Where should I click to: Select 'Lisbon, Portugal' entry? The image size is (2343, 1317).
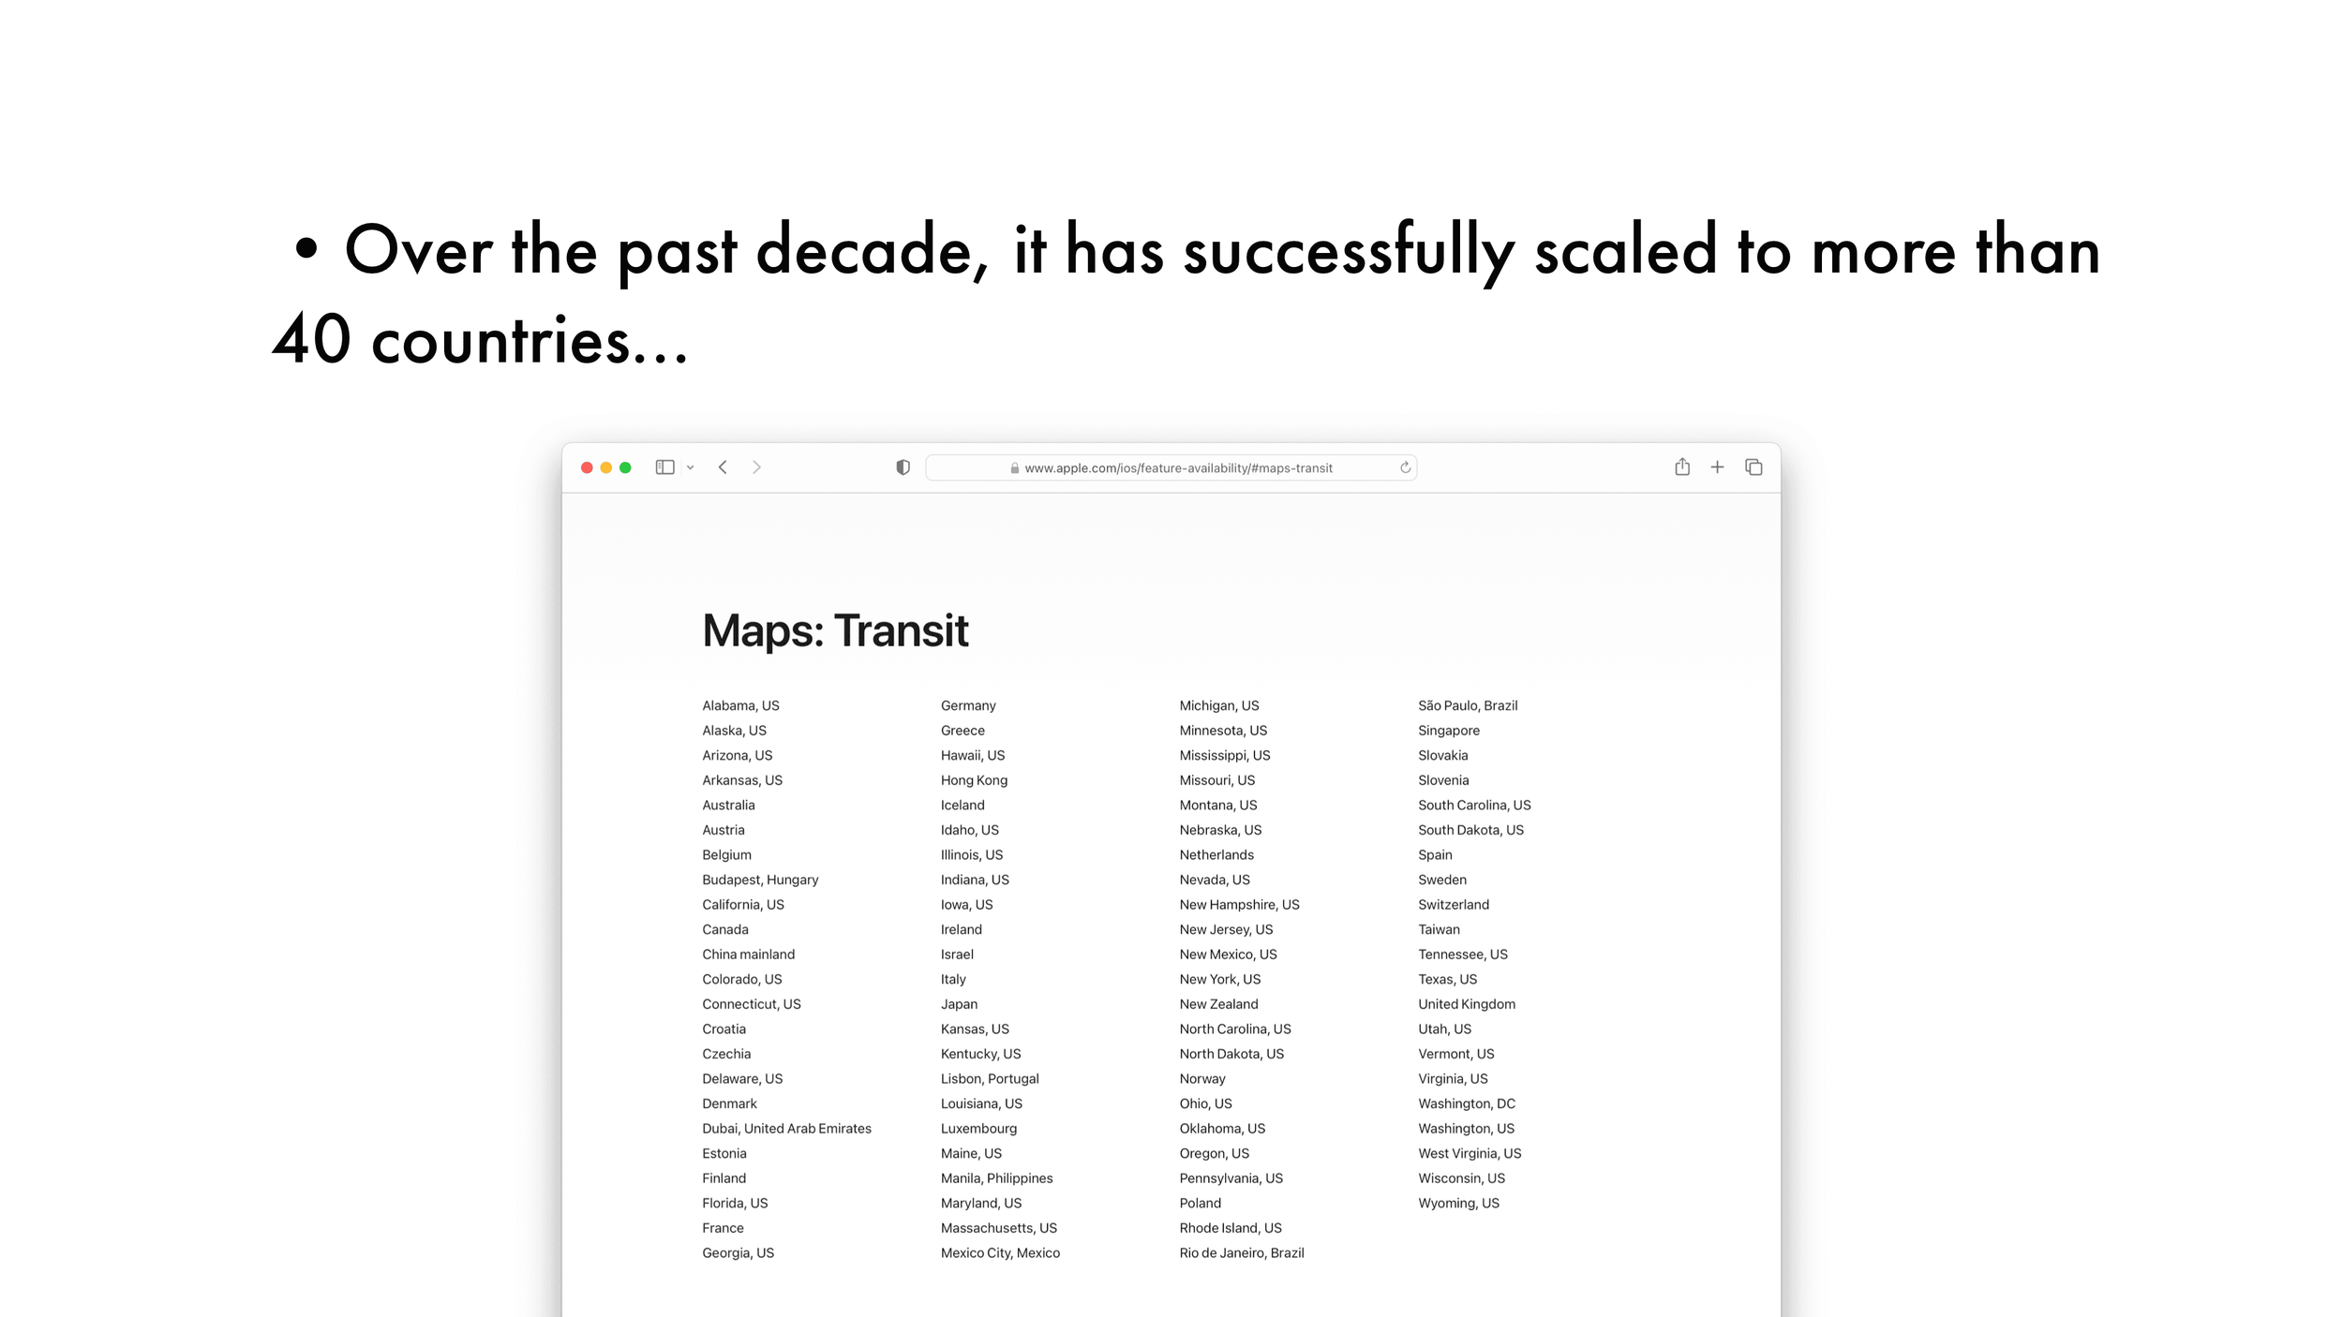(990, 1079)
